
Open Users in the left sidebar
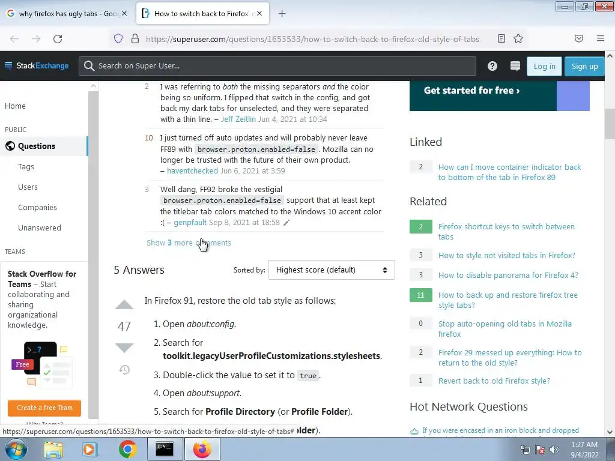tap(28, 187)
